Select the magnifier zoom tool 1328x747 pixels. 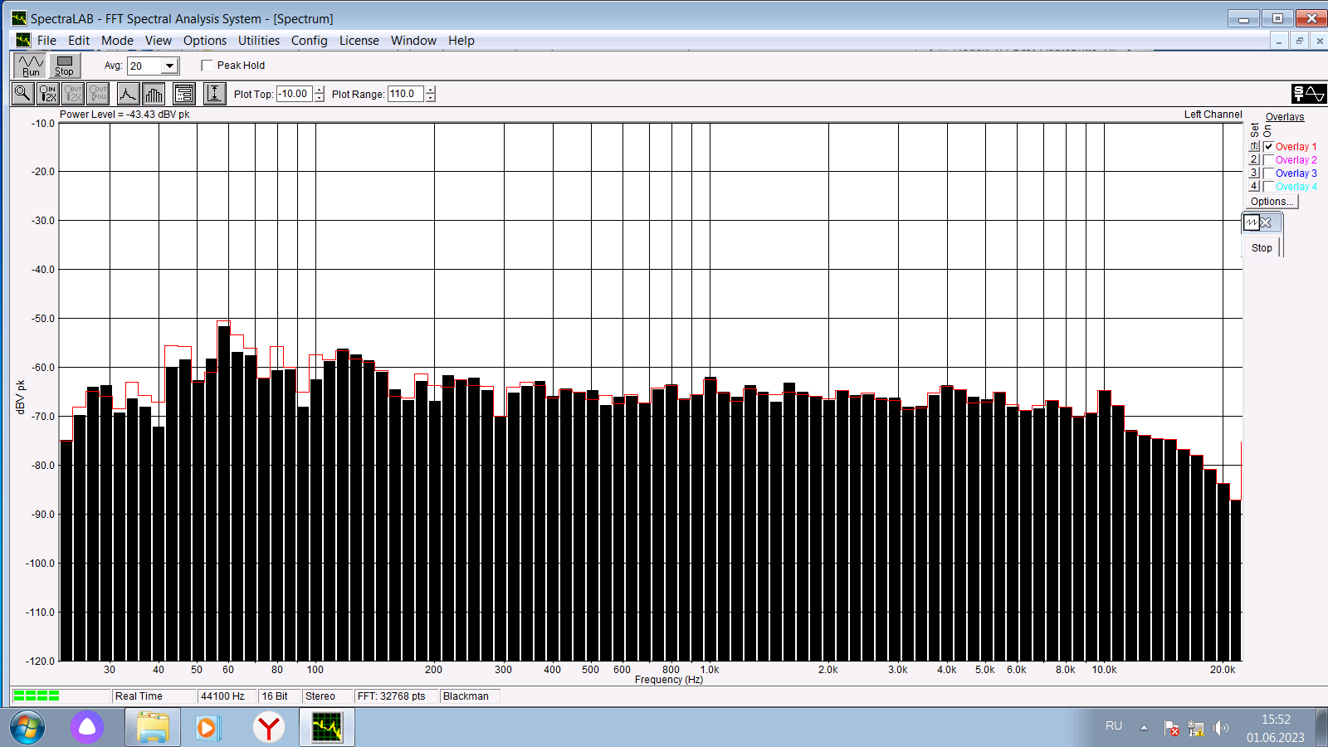22,94
